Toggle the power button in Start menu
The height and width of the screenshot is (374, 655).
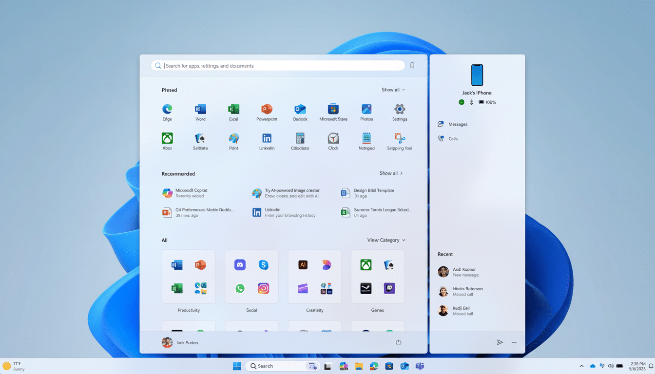[398, 342]
